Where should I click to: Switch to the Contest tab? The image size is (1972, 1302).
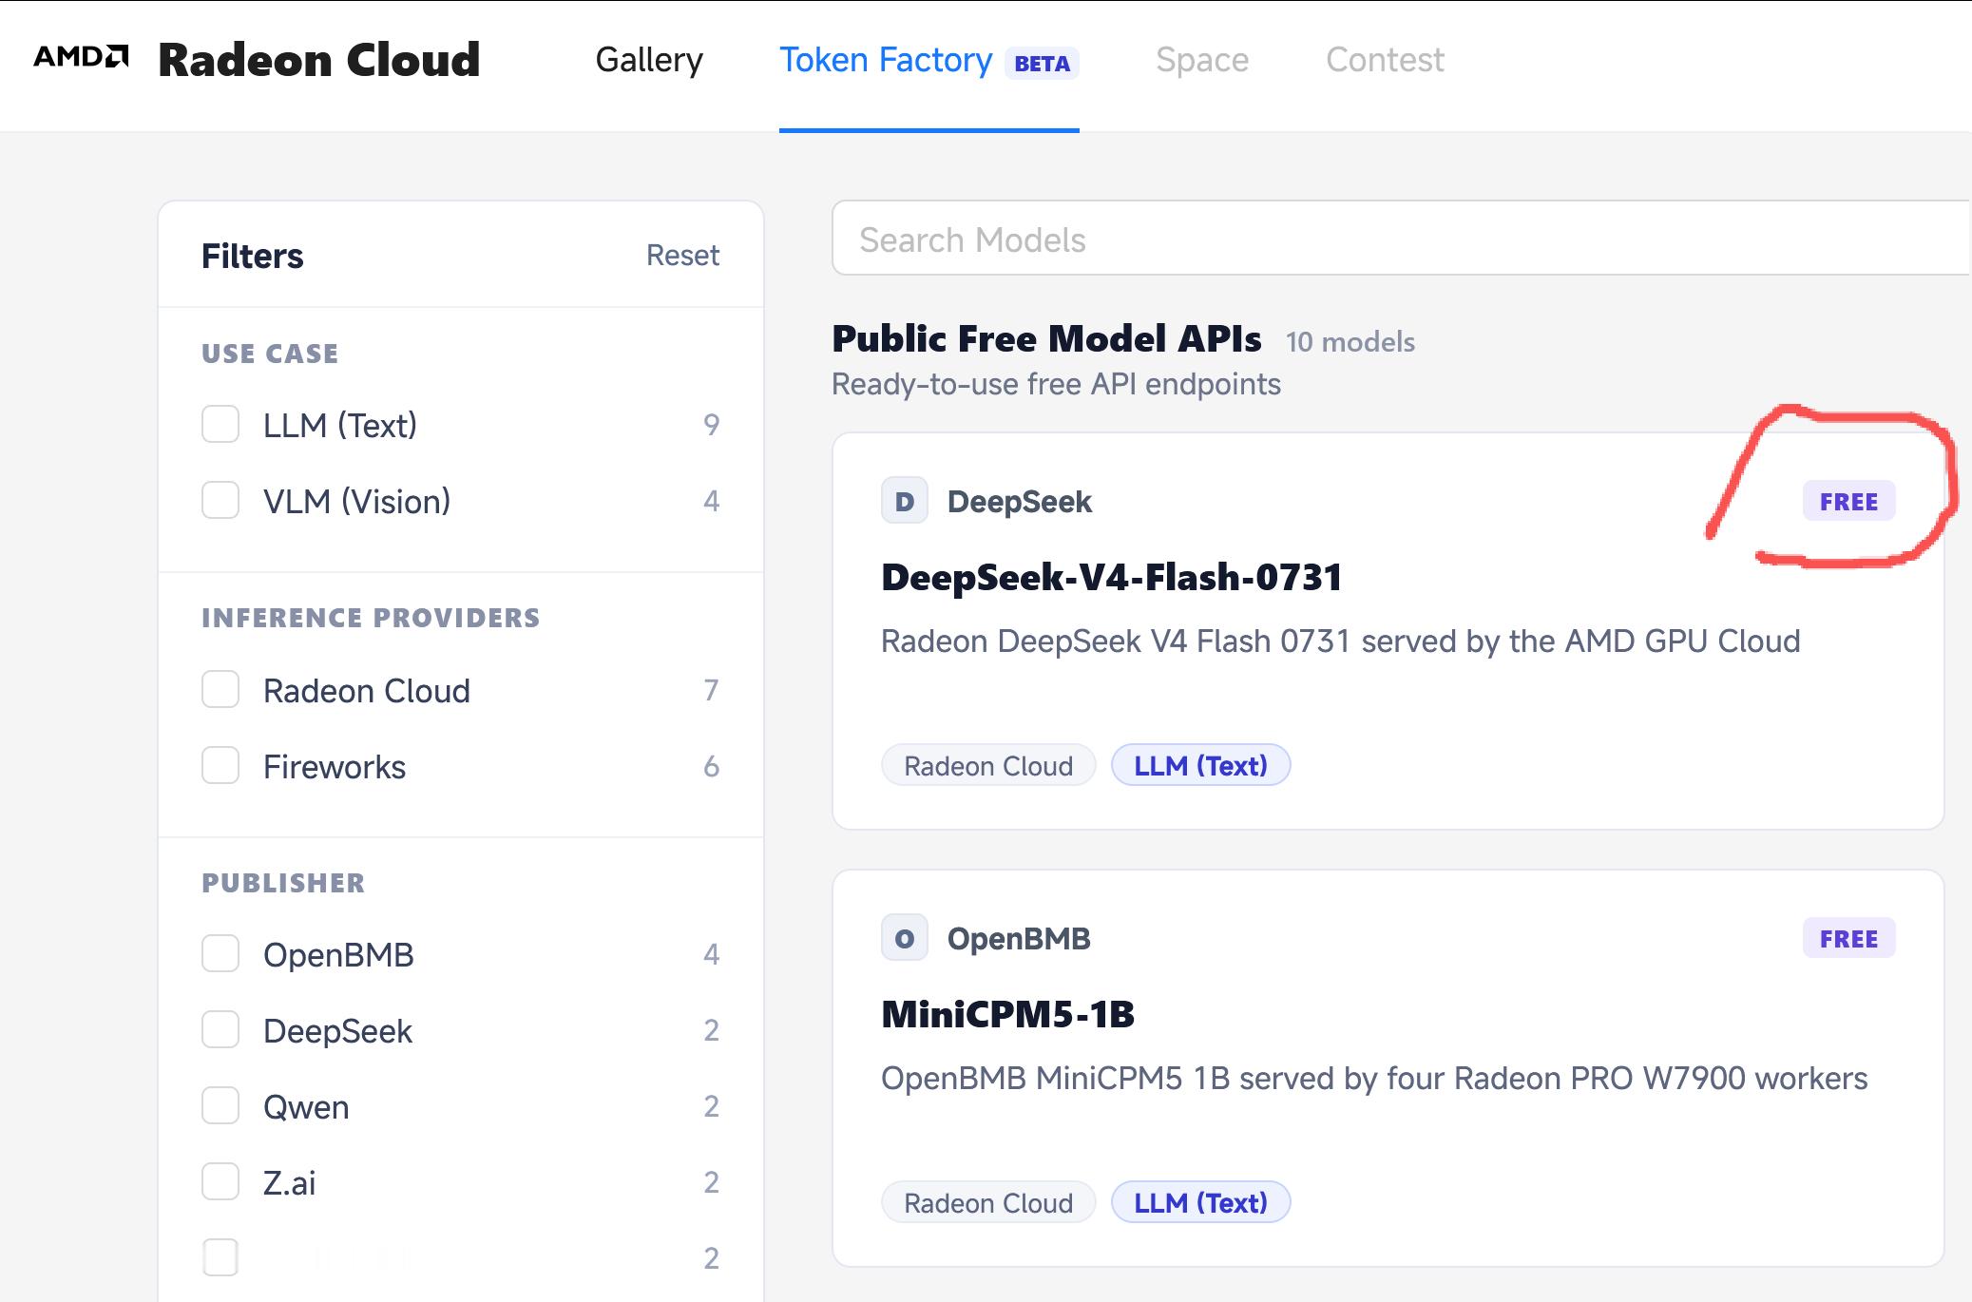click(x=1385, y=60)
